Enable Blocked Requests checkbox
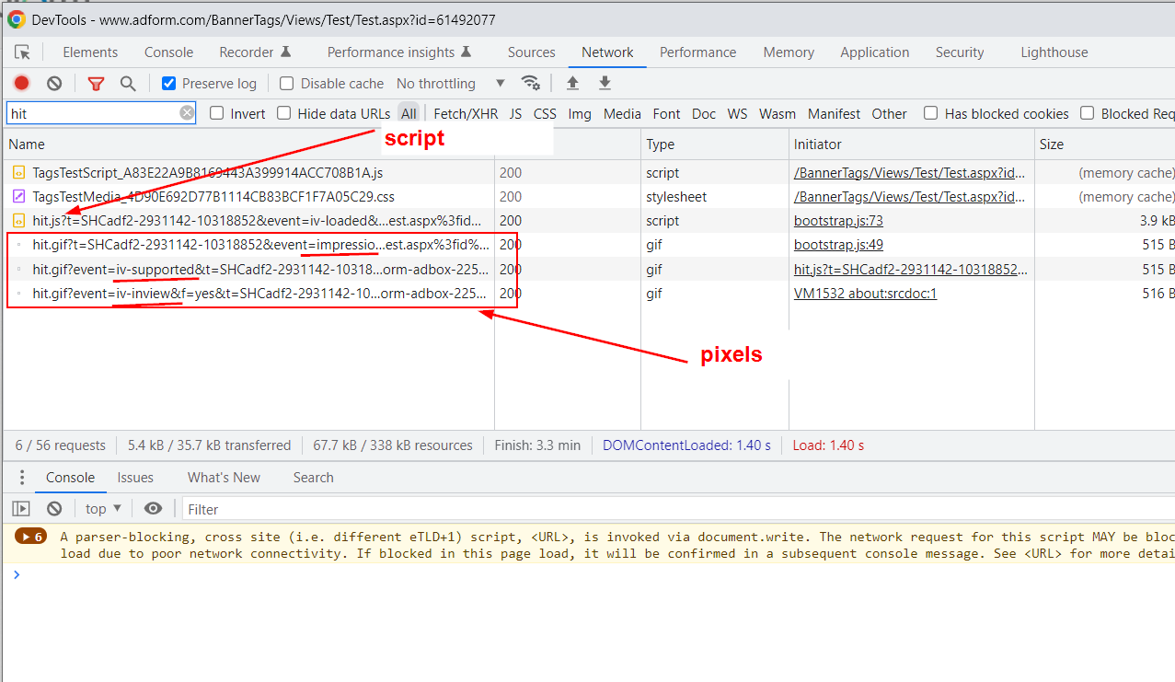Viewport: 1175px width, 682px height. [1088, 113]
